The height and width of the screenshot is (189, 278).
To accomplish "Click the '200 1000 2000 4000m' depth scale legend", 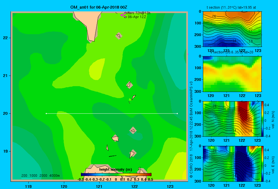I will (x=40, y=176).
